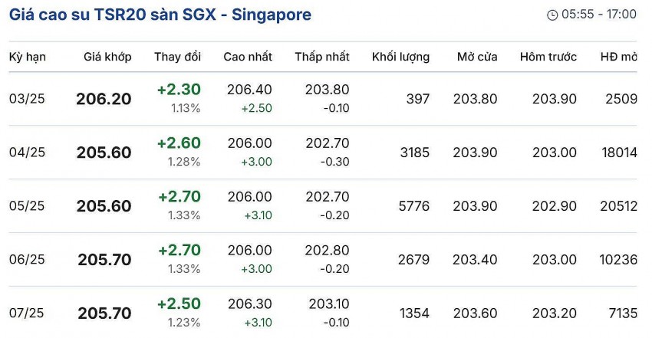Click the Thay đổi column header
The width and height of the screenshot is (652, 338).
click(177, 57)
